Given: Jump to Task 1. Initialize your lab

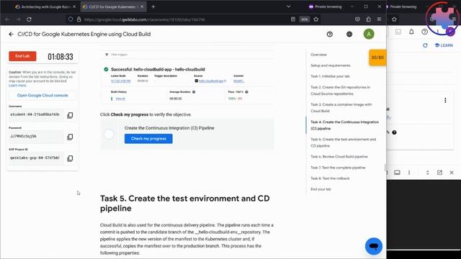Looking at the screenshot, I should click(330, 76).
